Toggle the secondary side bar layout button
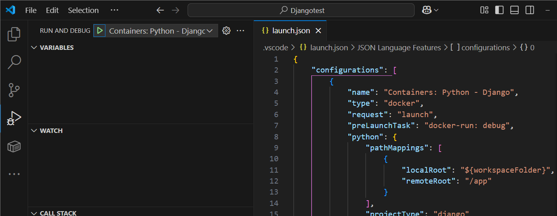The width and height of the screenshot is (557, 216). 529,10
